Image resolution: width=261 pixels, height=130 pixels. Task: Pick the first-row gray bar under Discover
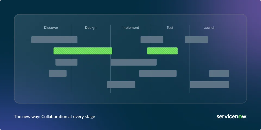[x=54, y=40]
